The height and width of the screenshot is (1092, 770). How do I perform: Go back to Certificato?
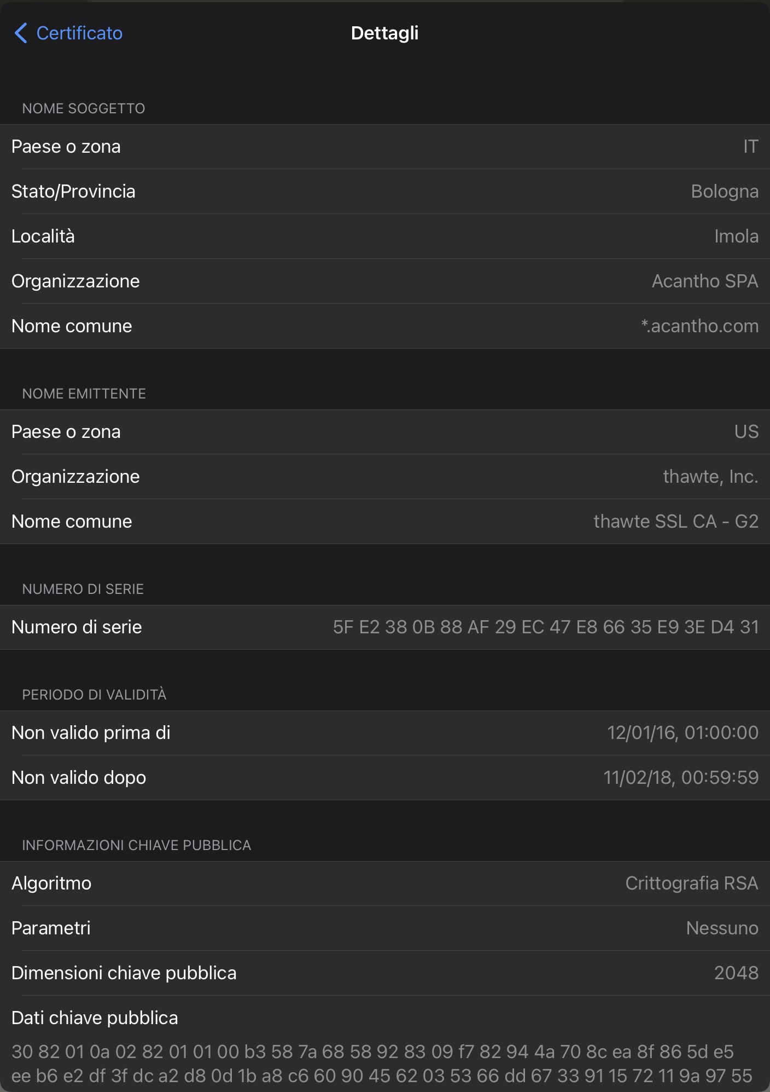tap(68, 33)
